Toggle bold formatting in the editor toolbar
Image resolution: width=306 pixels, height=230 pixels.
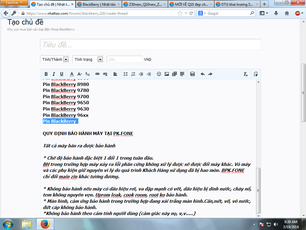pyautogui.click(x=46, y=74)
